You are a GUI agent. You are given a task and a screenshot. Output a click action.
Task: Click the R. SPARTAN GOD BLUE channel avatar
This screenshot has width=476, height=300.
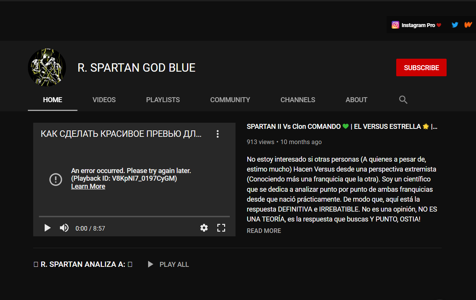47,67
